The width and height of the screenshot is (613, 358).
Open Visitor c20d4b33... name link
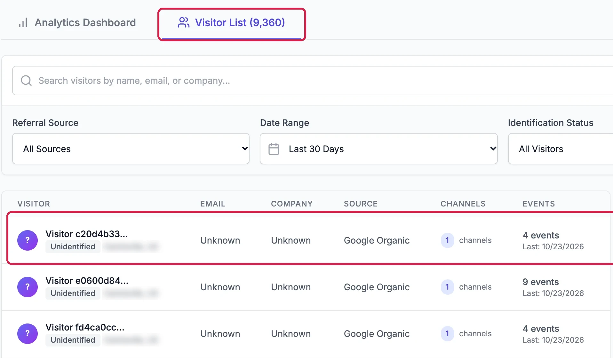(87, 234)
